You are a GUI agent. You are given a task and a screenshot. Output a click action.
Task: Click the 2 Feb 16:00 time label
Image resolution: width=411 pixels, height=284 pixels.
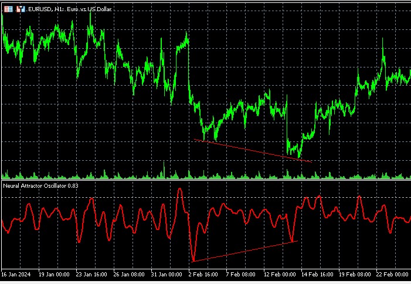[x=203, y=275]
